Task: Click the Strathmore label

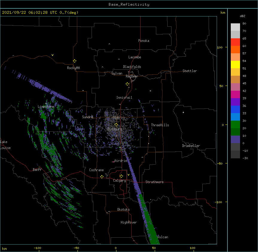Action: tap(154, 182)
